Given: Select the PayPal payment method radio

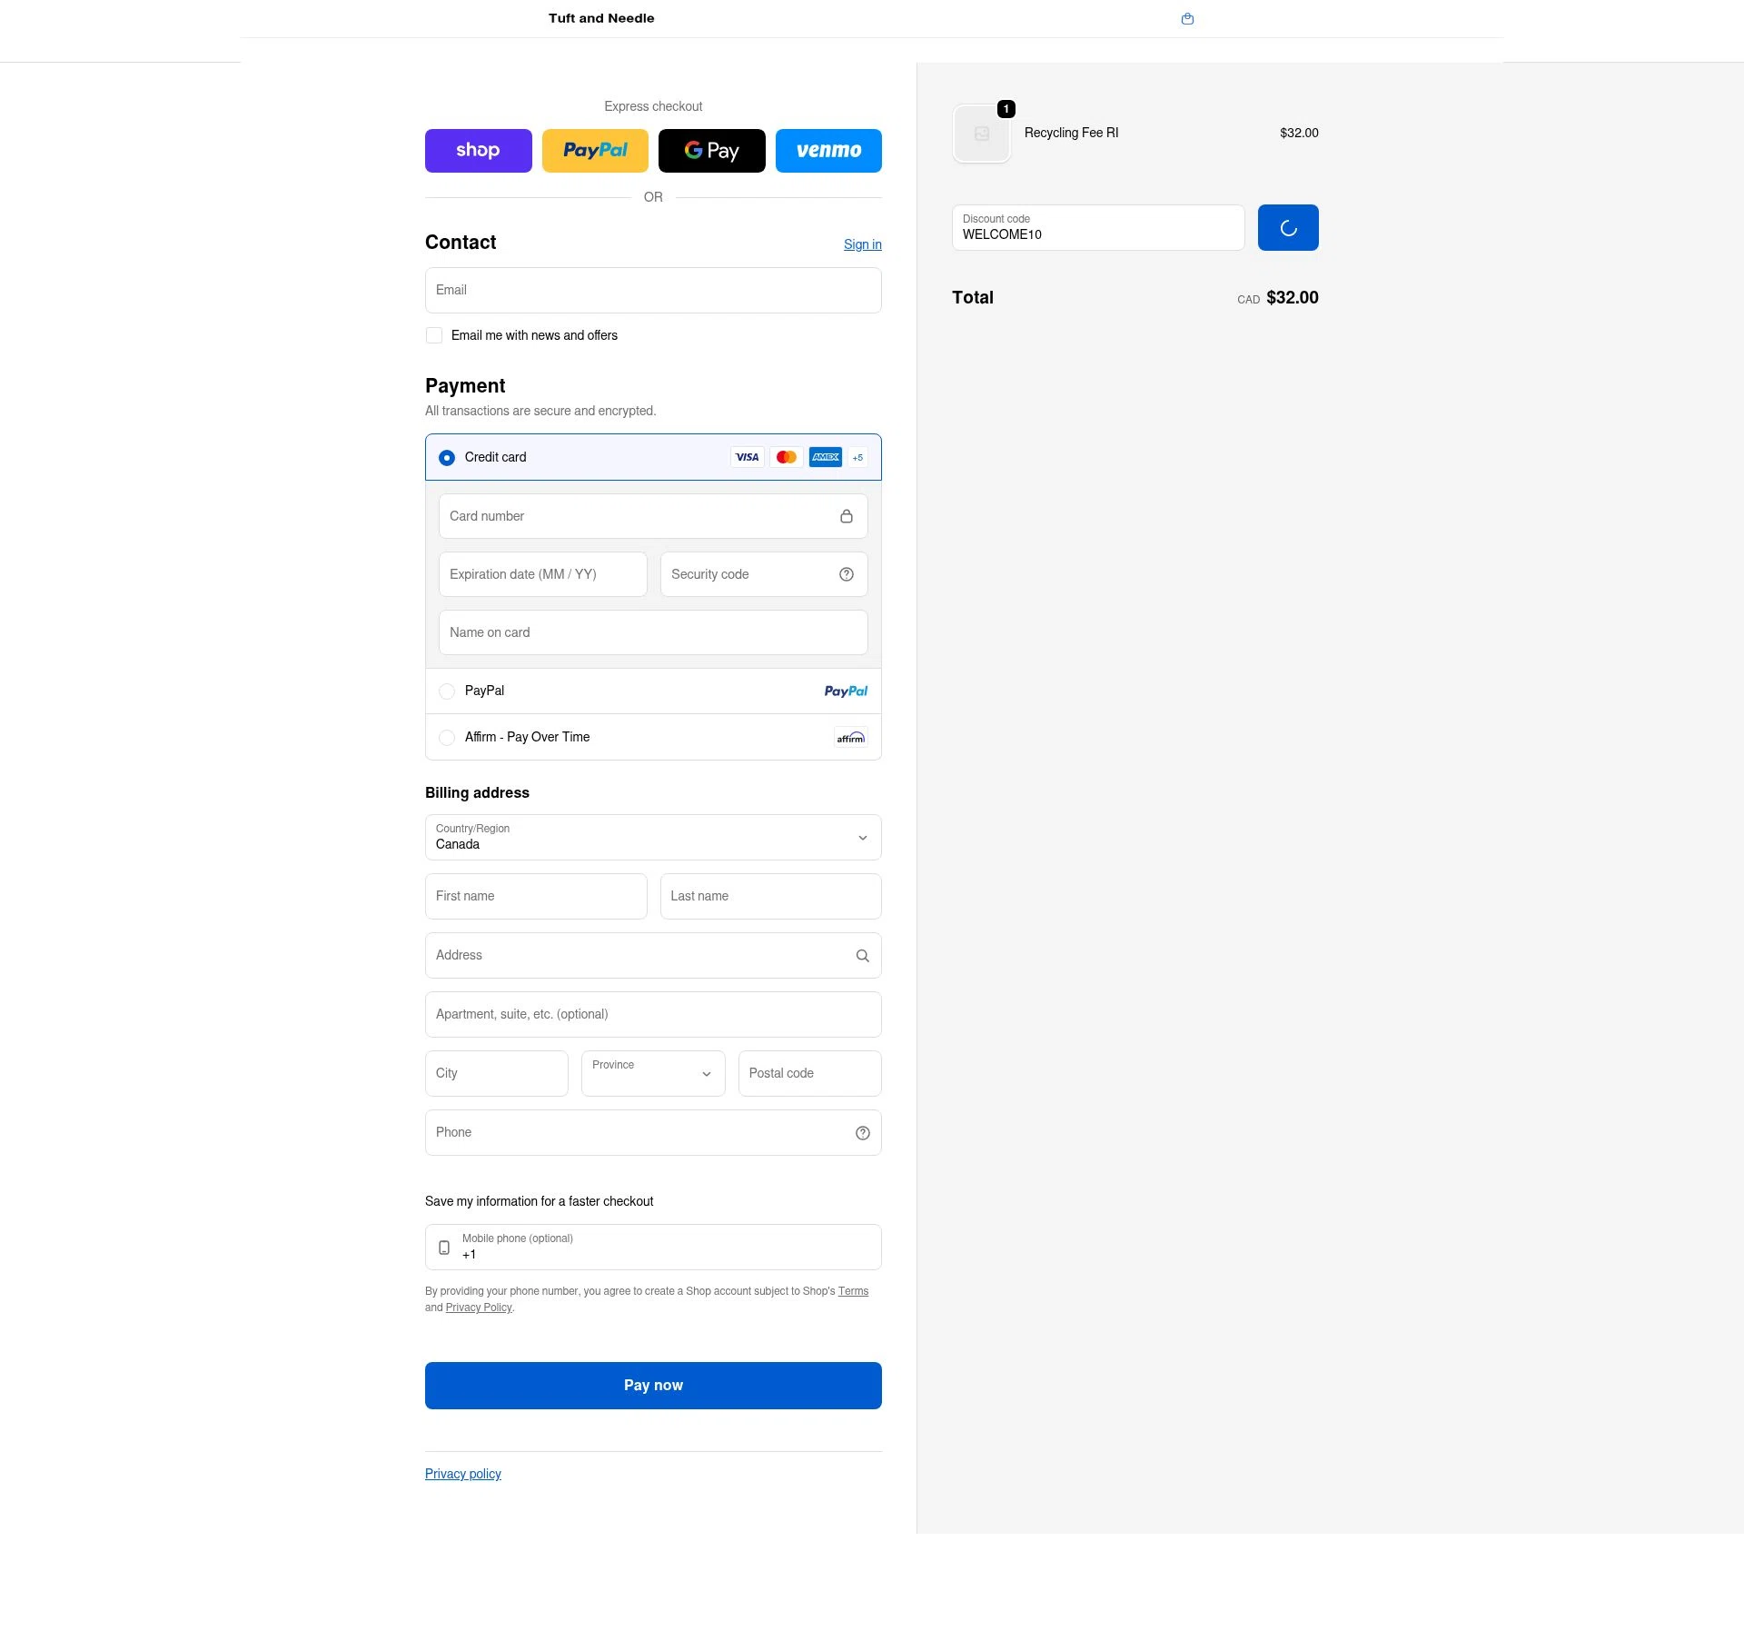Looking at the screenshot, I should 447,691.
